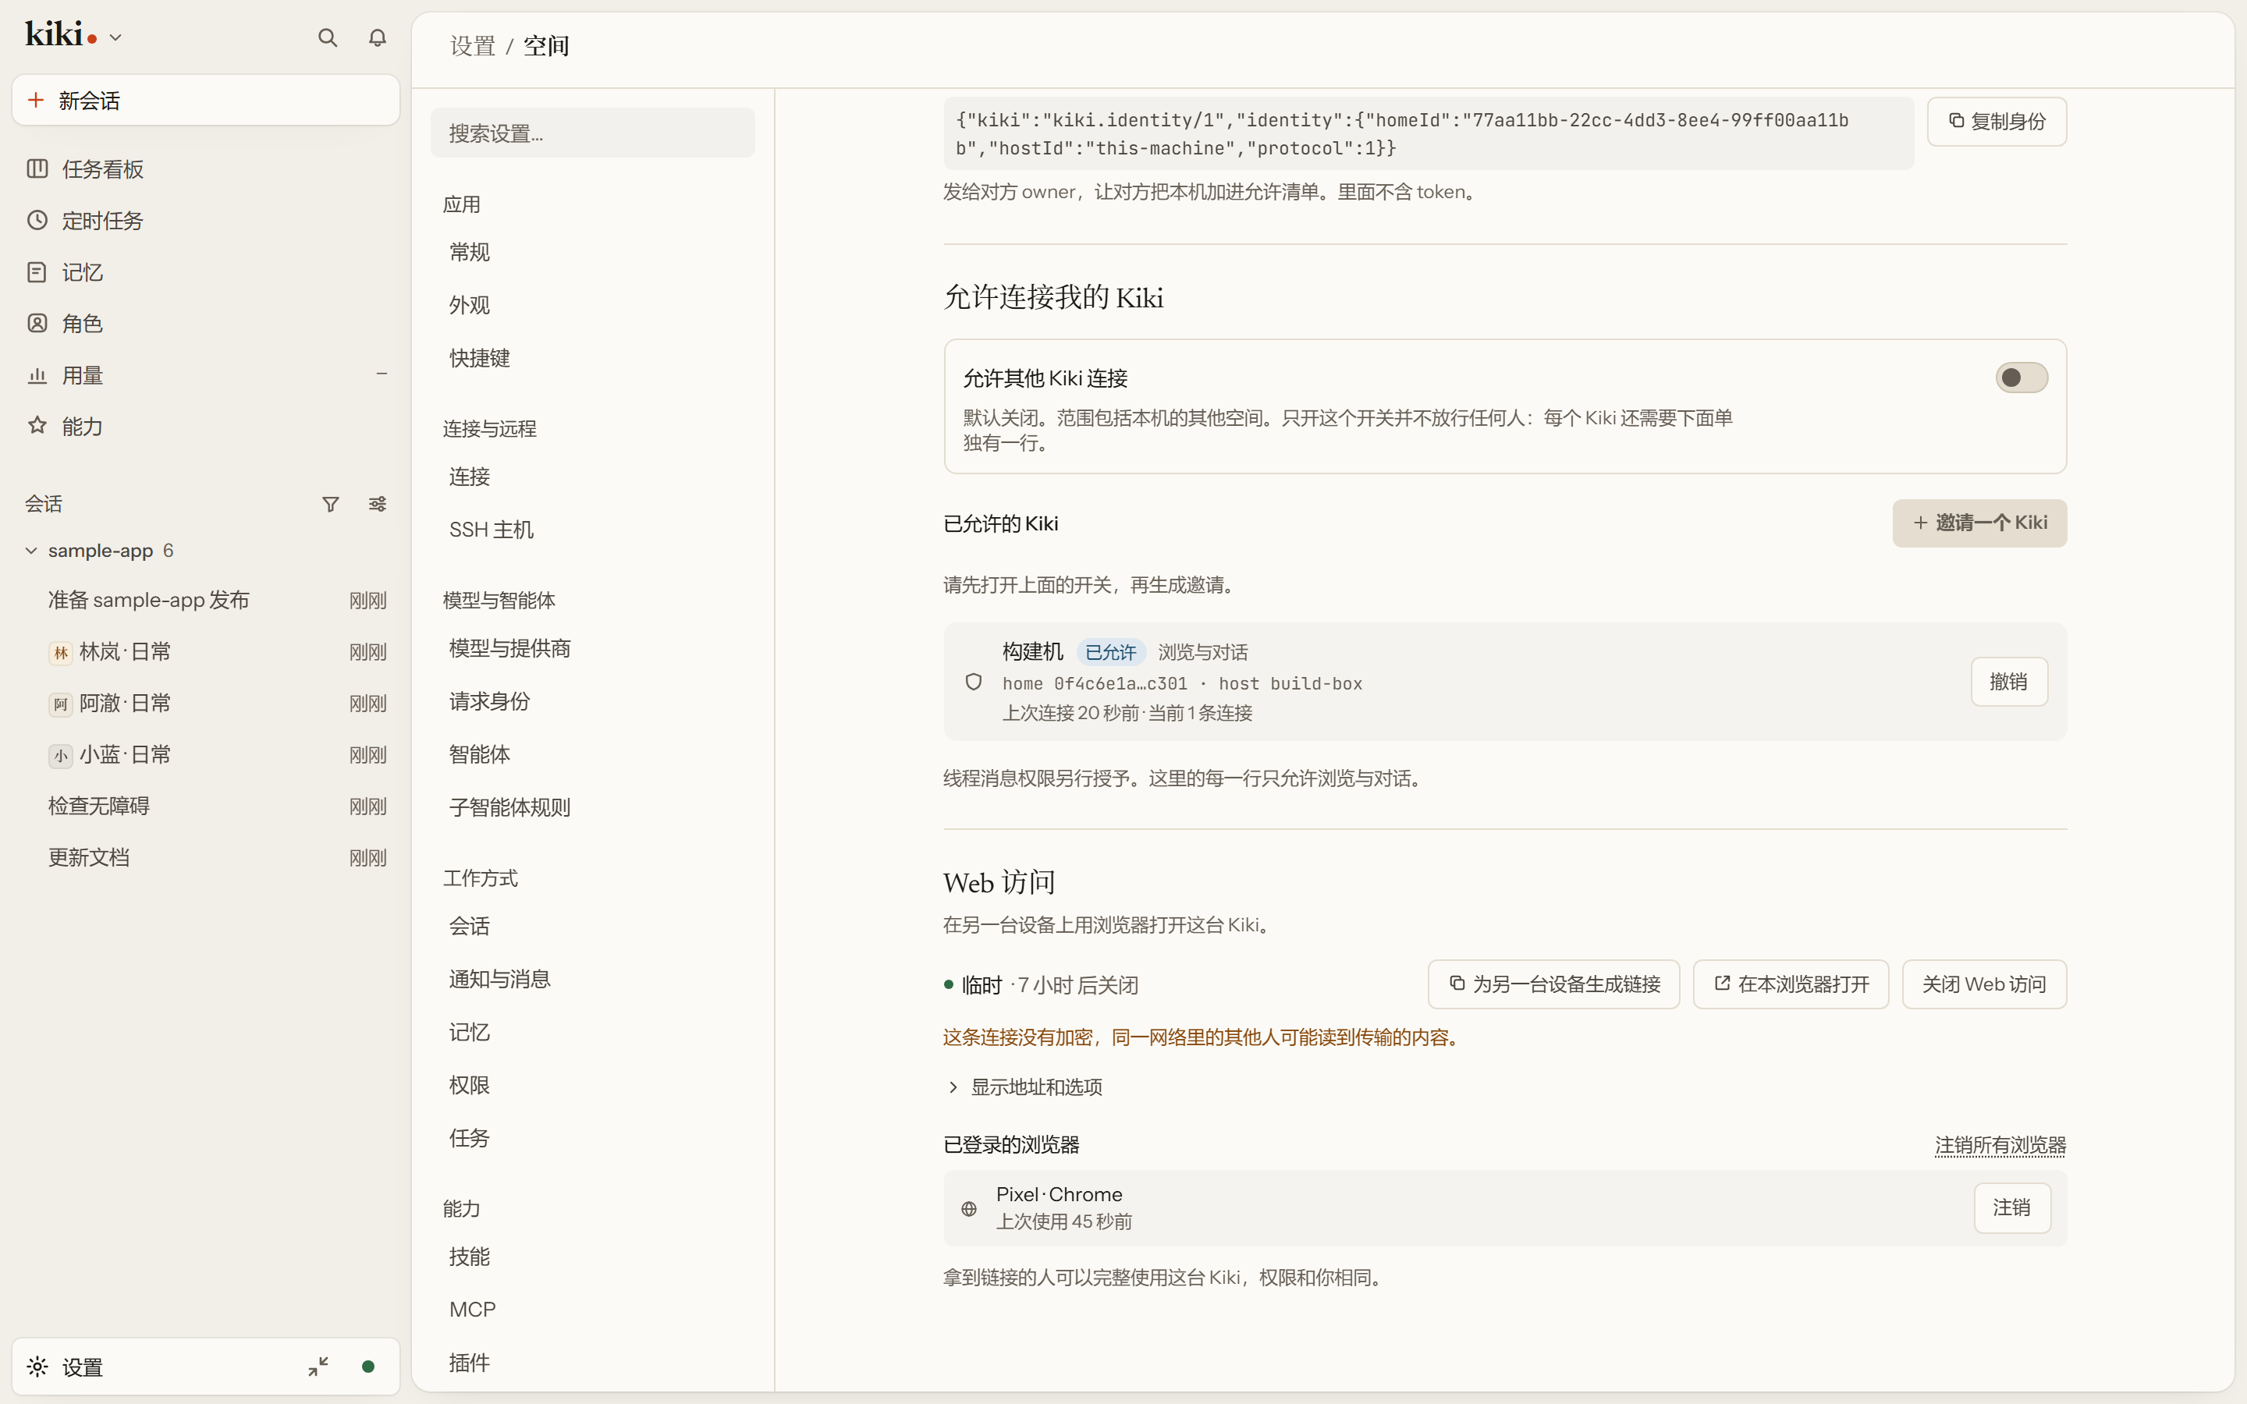Image resolution: width=2247 pixels, height=1404 pixels.
Task: Sign out Pixel·Chrome with 注销 button
Action: (2011, 1207)
